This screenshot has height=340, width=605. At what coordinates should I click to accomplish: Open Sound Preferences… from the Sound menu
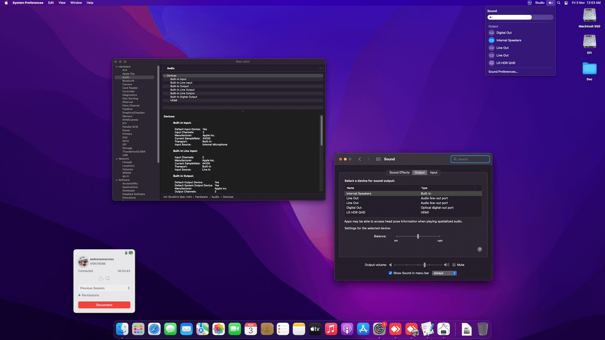503,72
